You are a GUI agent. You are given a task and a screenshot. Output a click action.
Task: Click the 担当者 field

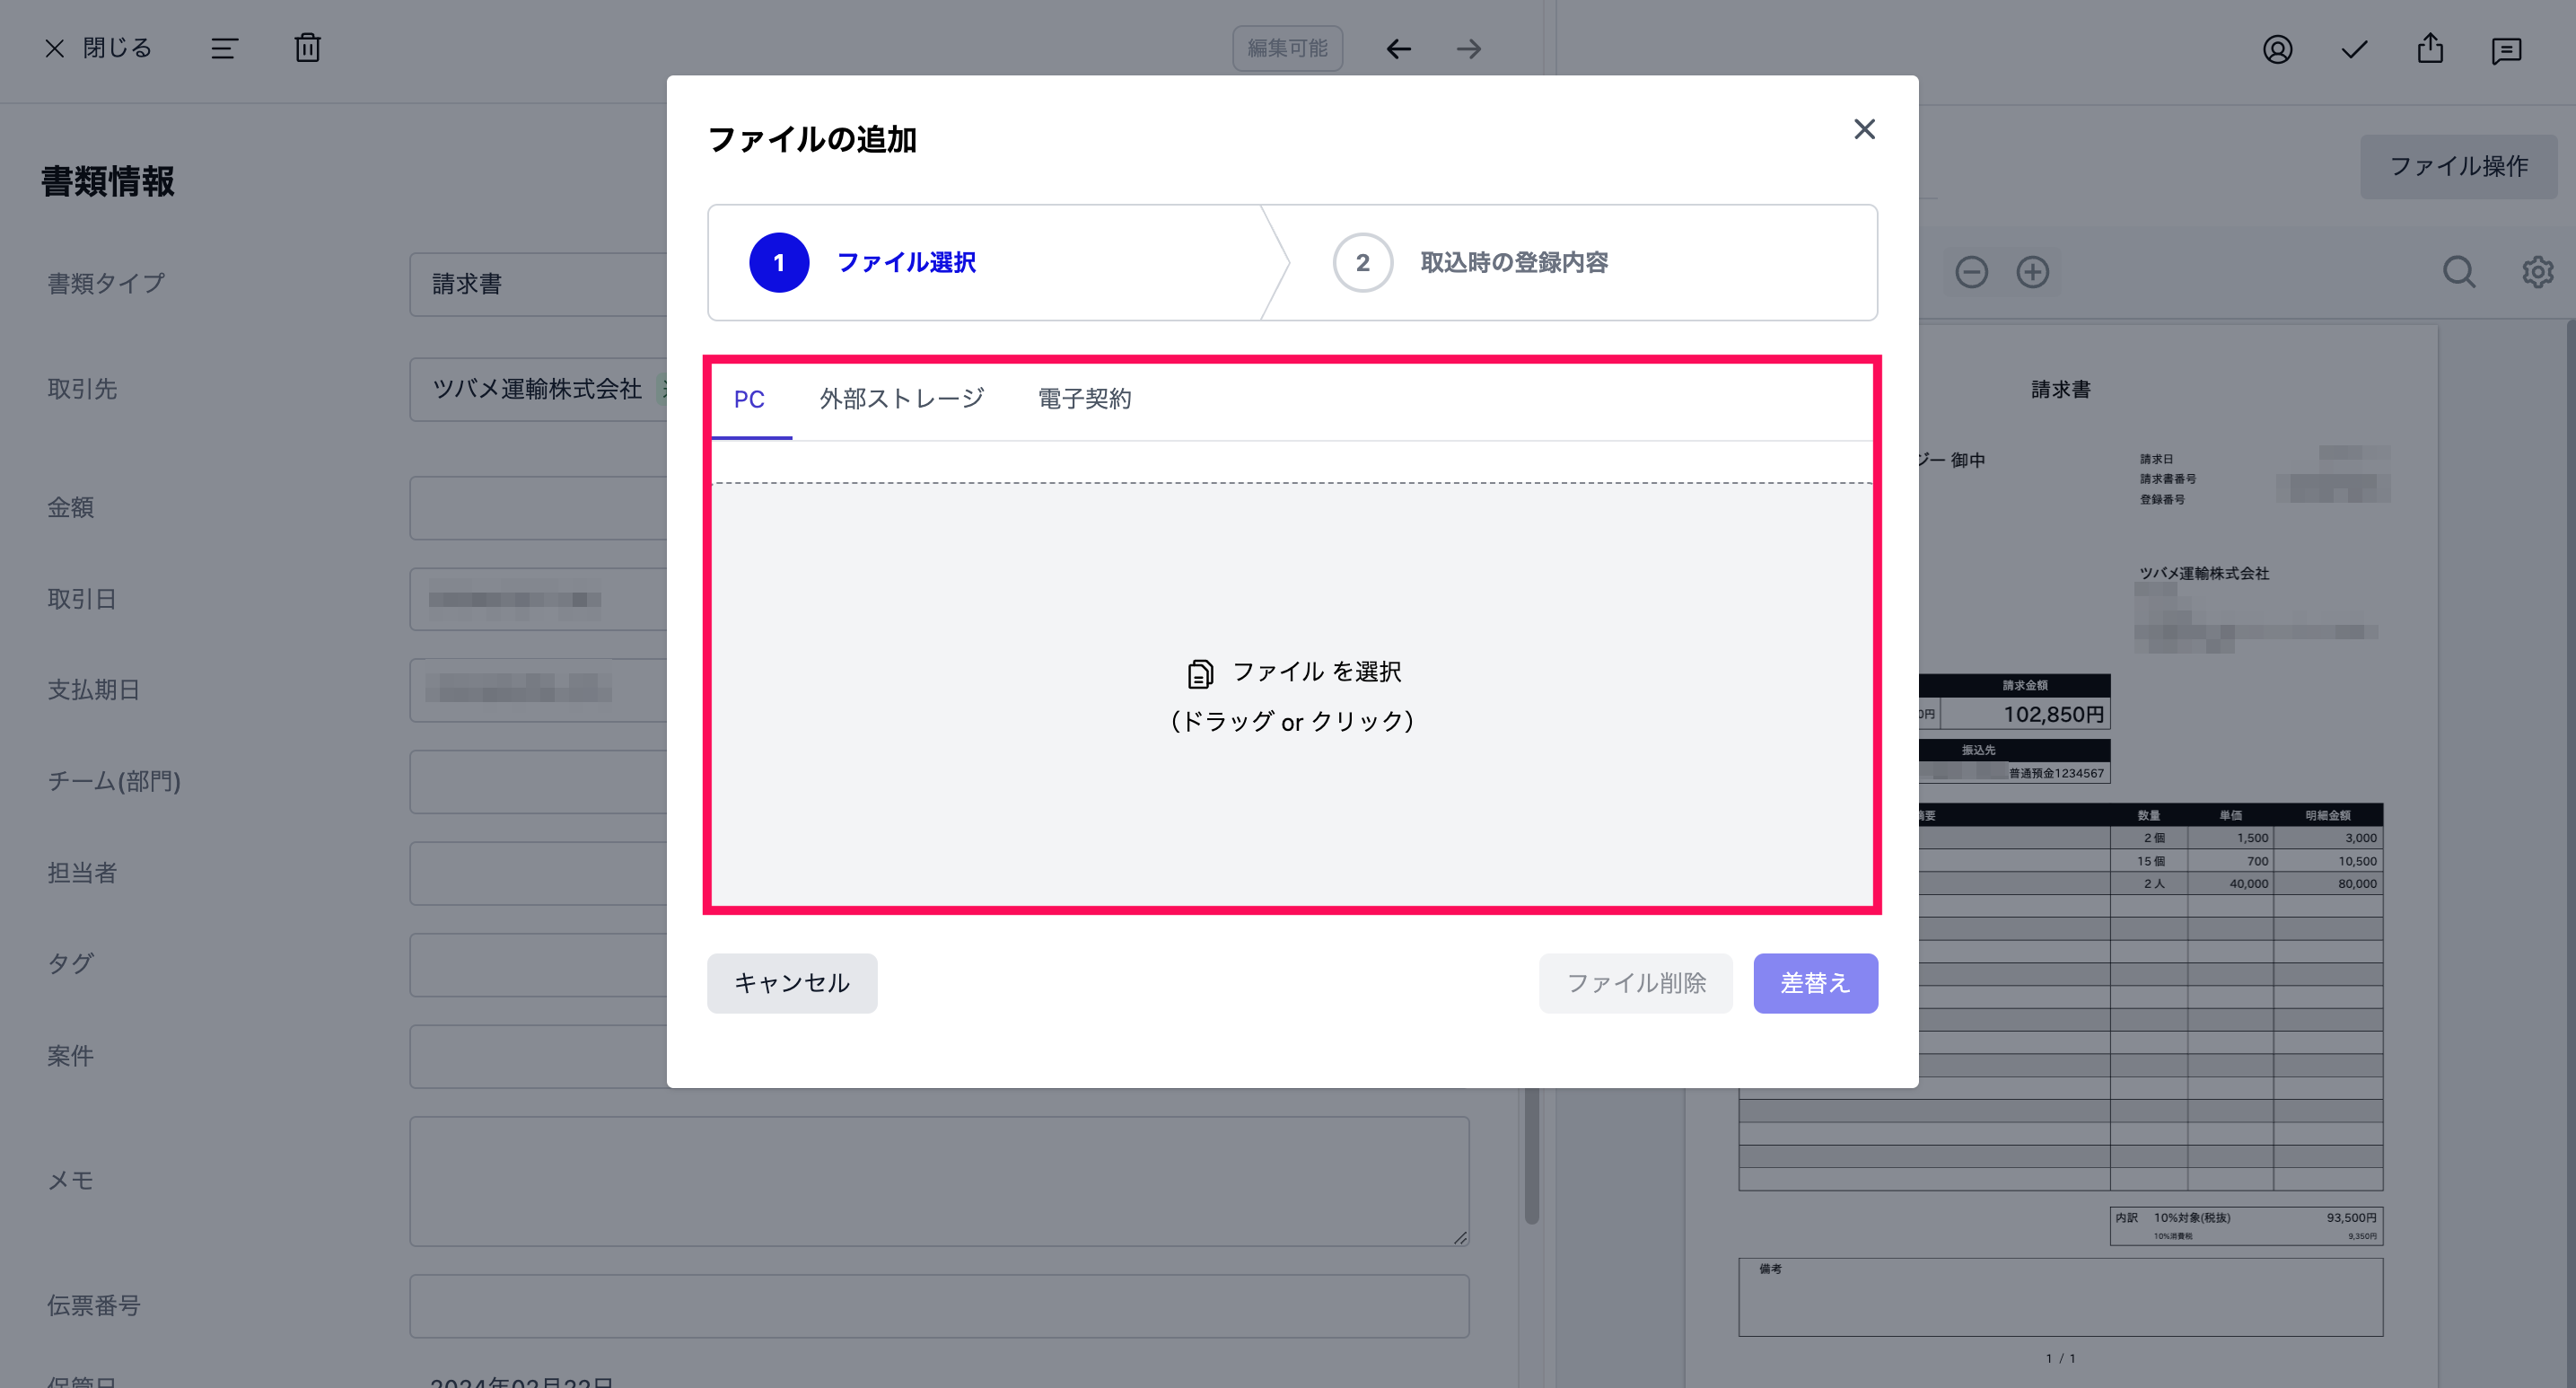(x=538, y=873)
